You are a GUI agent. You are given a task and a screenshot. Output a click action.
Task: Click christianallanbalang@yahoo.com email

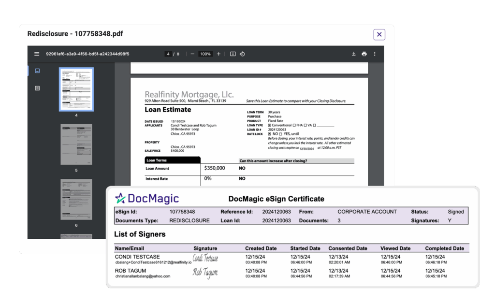coord(143,276)
